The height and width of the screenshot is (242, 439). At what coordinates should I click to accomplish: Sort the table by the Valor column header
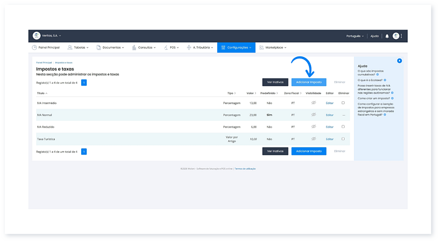(251, 94)
